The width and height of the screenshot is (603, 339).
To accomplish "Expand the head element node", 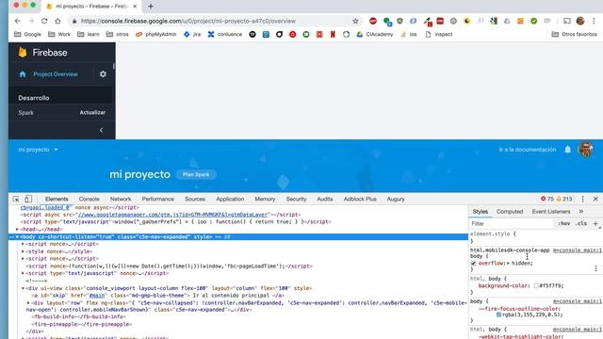I will coord(17,230).
